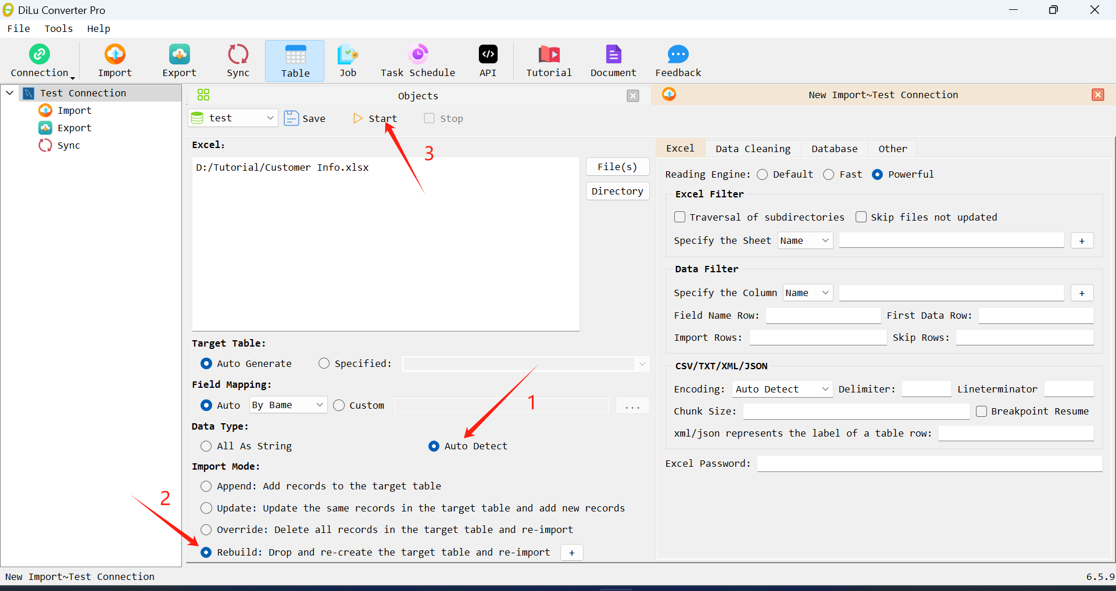
Task: Switch to the Database tab
Action: tap(834, 149)
